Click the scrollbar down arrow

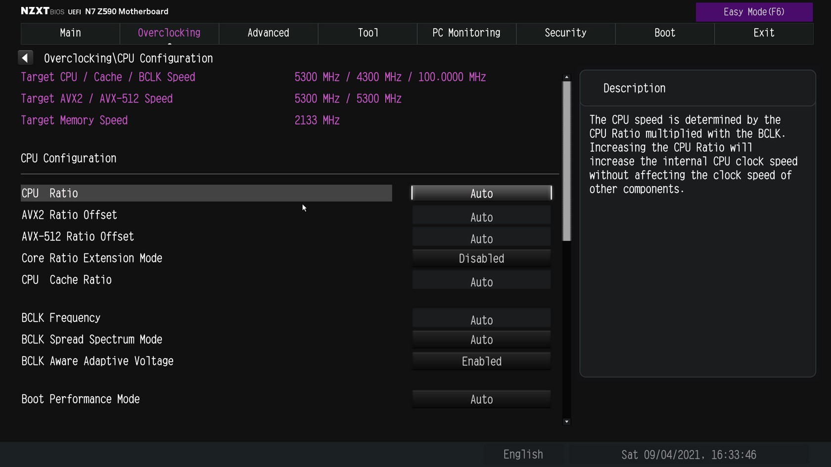click(567, 422)
